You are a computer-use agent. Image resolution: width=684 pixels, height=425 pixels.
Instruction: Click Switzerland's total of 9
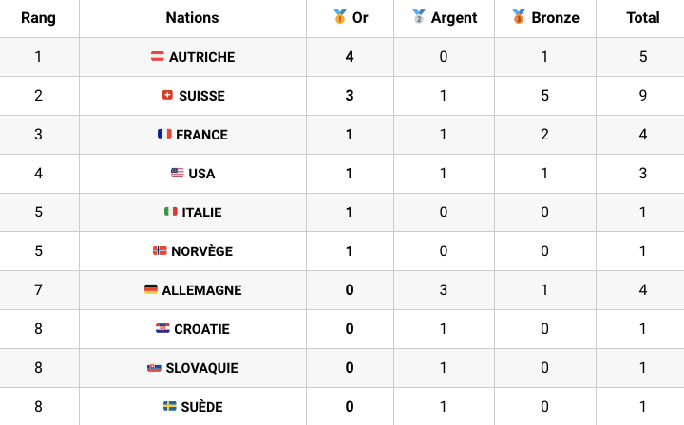click(x=643, y=96)
